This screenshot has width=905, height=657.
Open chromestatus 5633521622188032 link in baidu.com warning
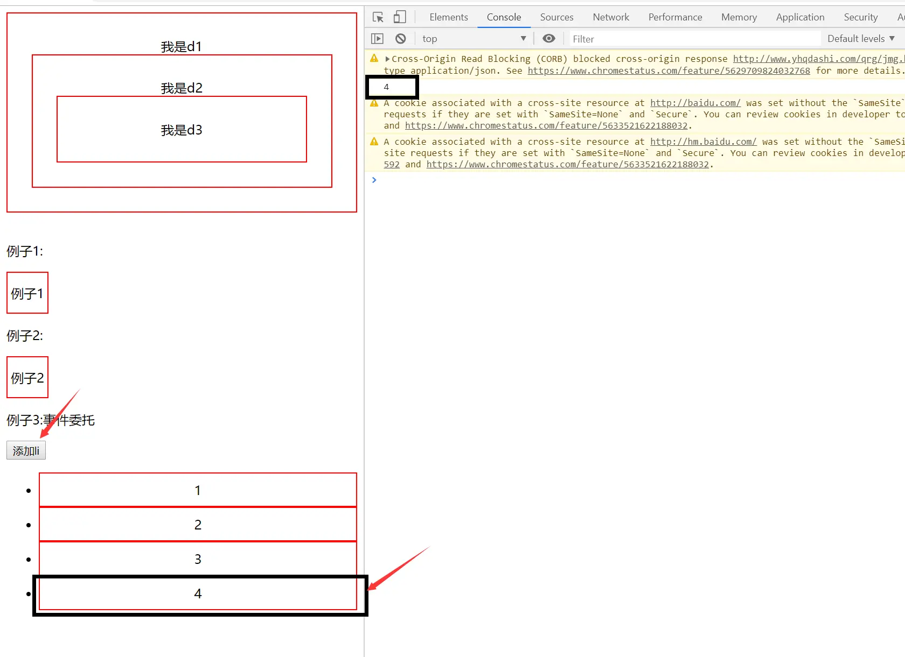[x=546, y=125]
